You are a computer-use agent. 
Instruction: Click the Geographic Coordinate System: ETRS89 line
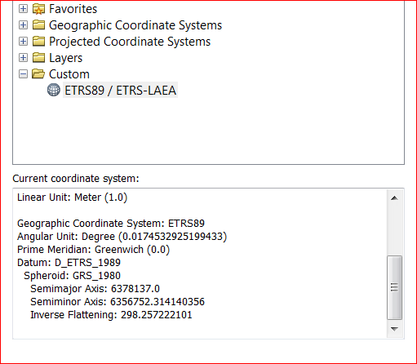tap(111, 224)
